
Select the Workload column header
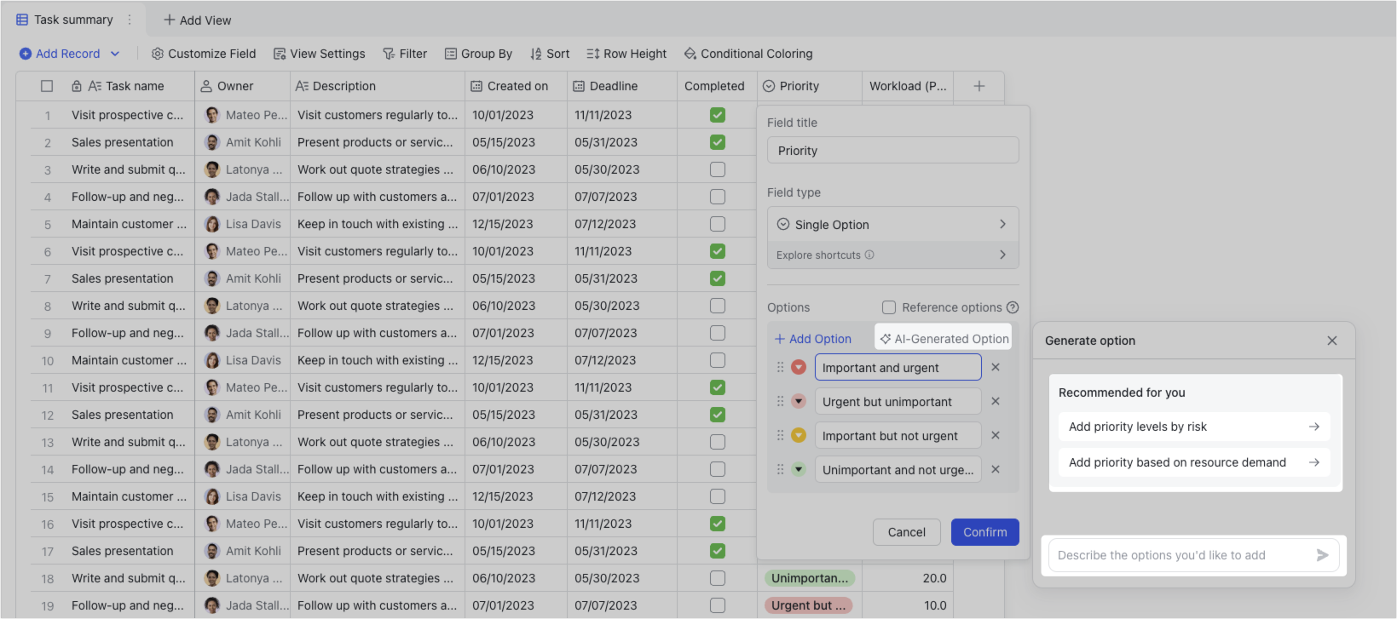[x=908, y=86]
